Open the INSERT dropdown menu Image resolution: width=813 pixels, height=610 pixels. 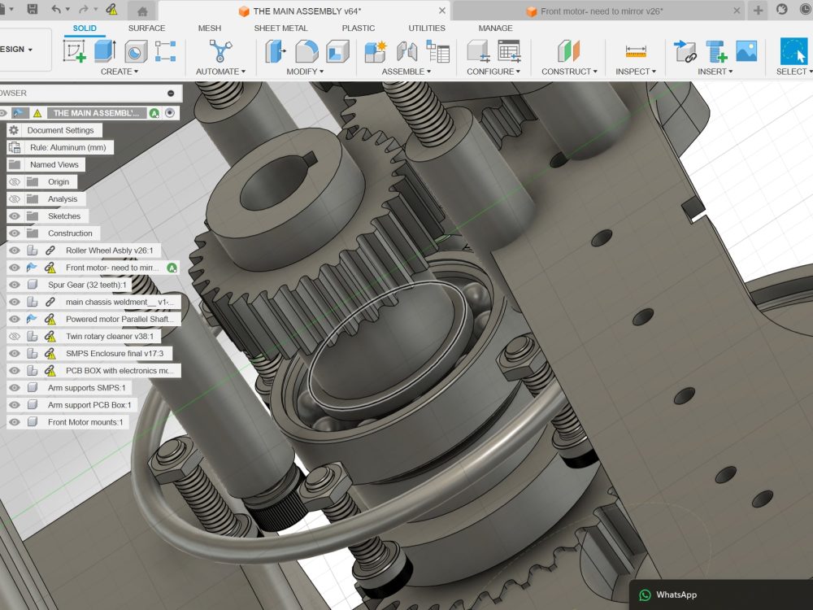click(x=715, y=72)
